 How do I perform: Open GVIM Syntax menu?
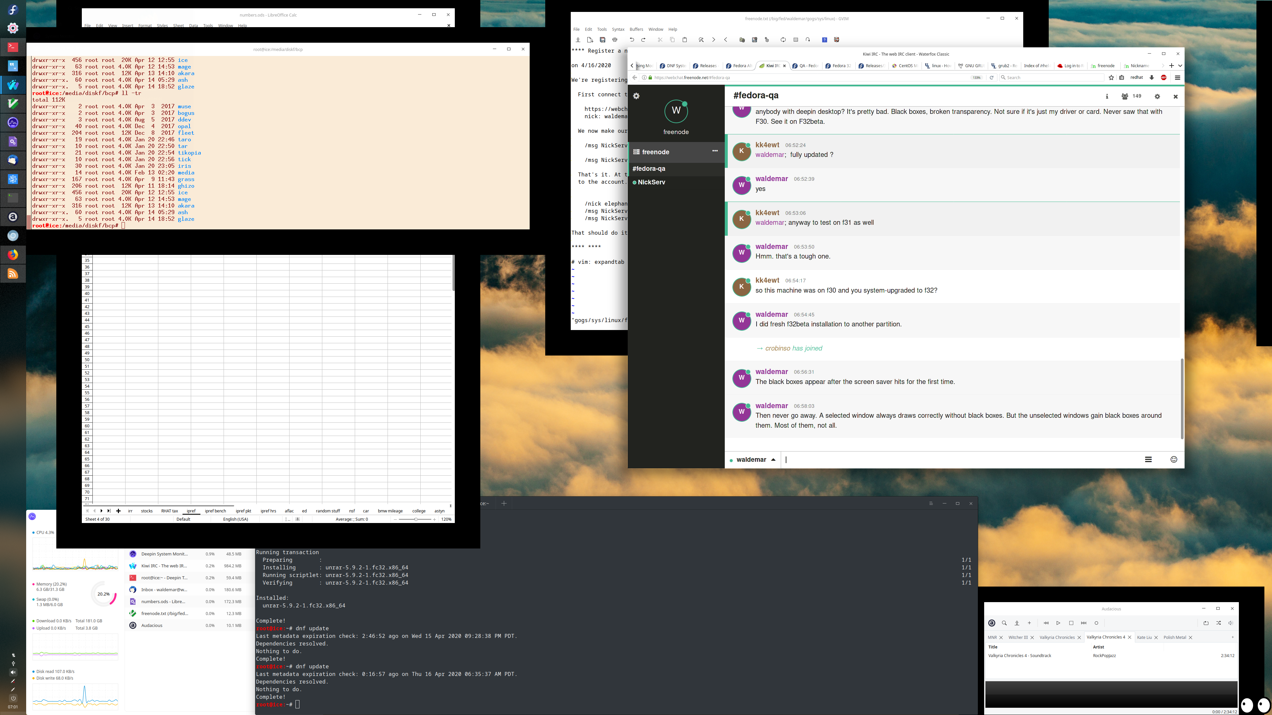(x=618, y=29)
